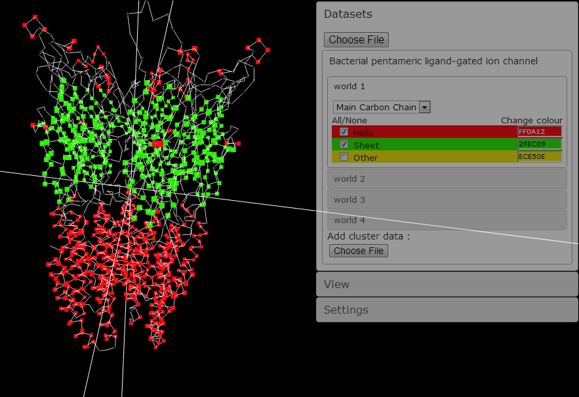Edit the Sheet colour field 2FEC09
Viewport: 579px width, 397px height.
click(539, 144)
